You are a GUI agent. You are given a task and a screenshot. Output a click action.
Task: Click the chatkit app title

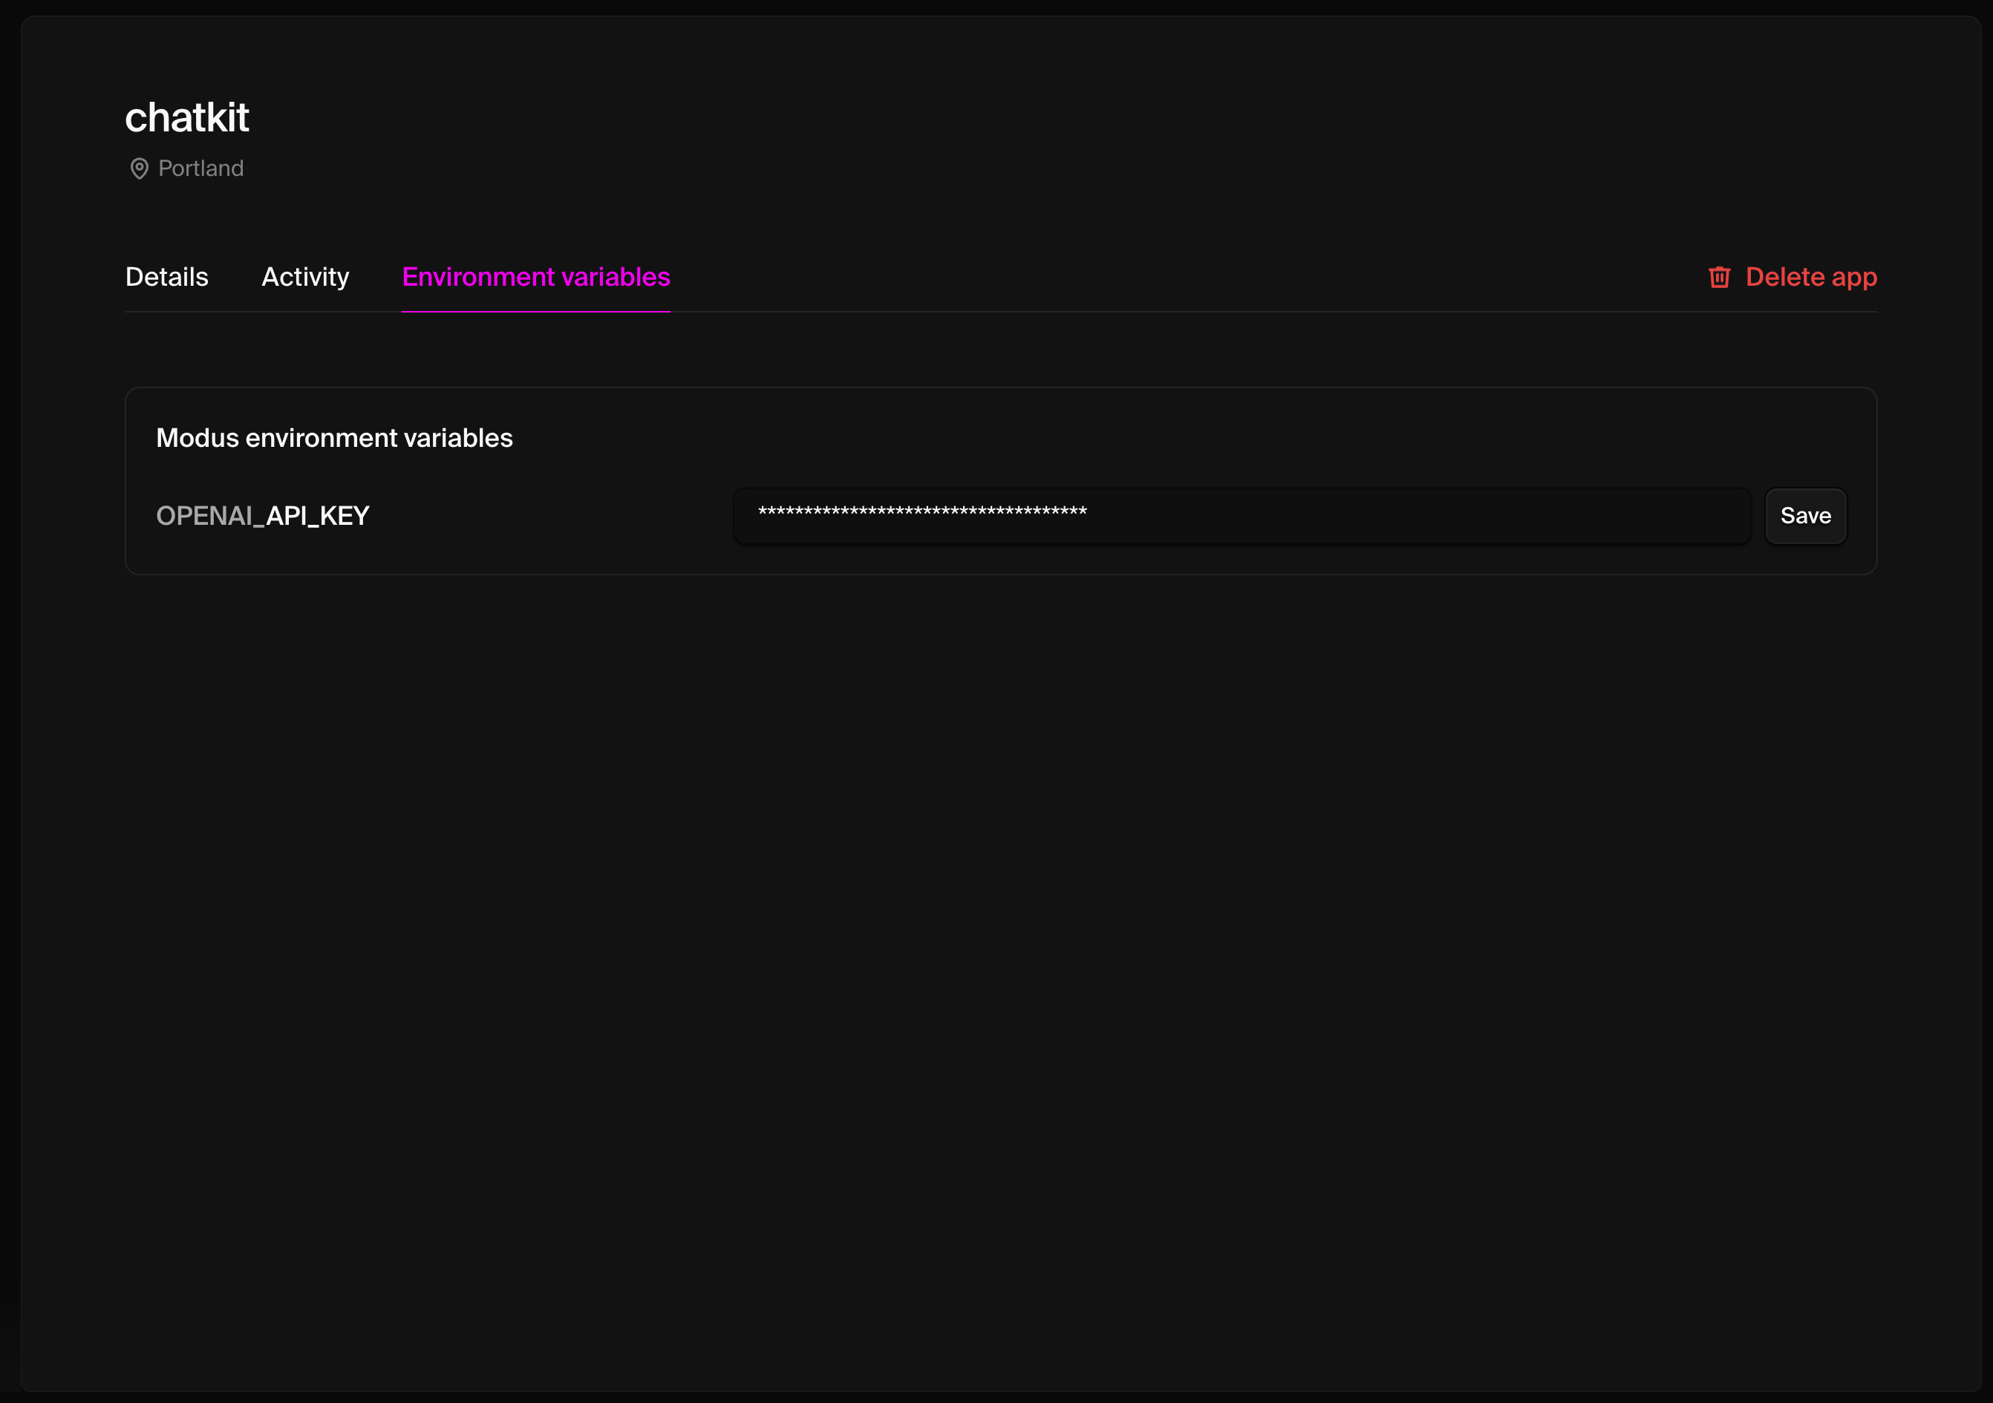(186, 117)
